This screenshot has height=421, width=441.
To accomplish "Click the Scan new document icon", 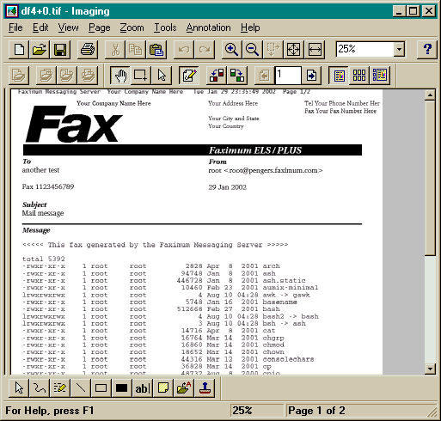I will click(19, 76).
